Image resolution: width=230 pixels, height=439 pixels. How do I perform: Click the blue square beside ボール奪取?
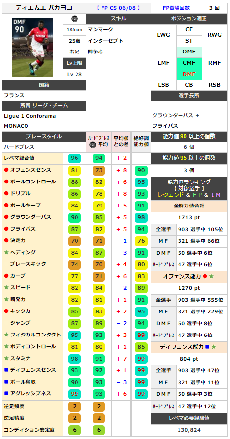click(x=6, y=382)
